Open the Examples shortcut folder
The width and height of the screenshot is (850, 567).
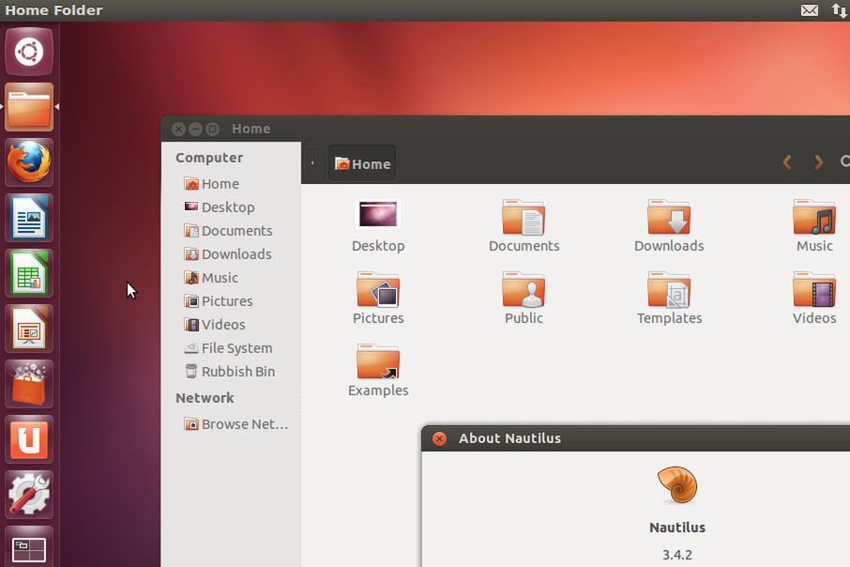[x=378, y=361]
